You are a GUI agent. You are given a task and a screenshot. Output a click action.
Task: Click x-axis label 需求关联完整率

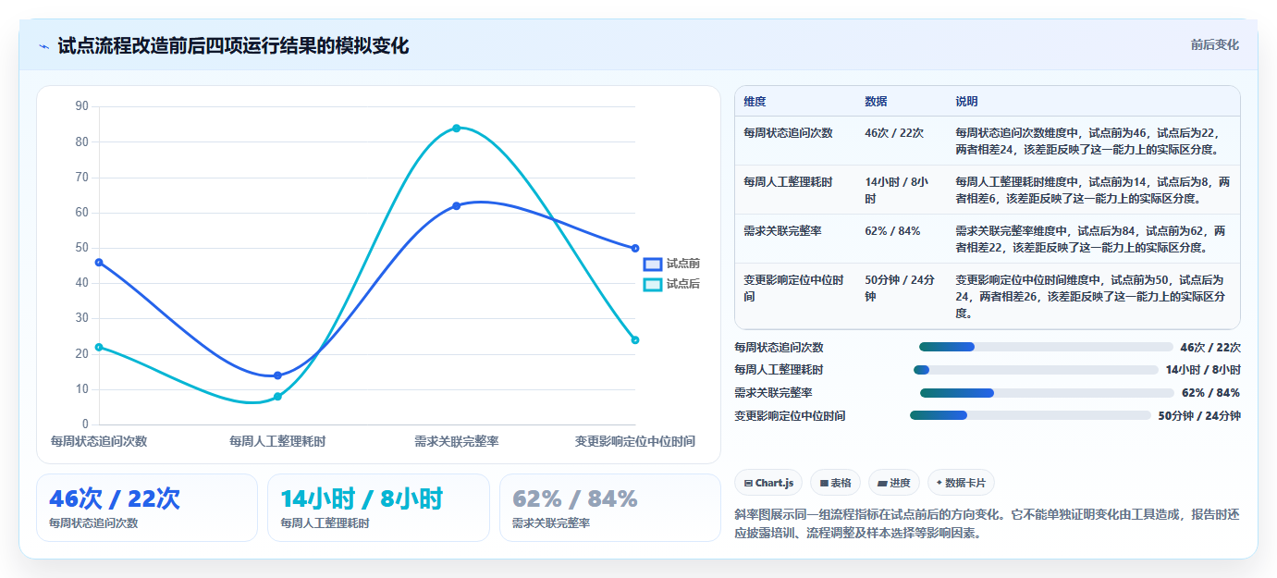pyautogui.click(x=457, y=441)
